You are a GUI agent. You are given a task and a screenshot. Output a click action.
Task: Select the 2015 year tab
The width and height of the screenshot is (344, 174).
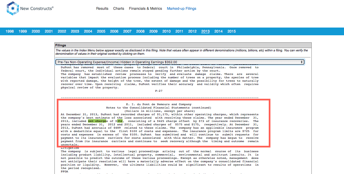[x=232, y=31]
